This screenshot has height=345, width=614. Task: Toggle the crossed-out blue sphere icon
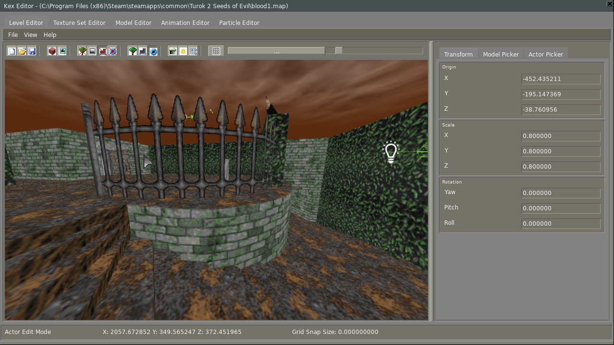coord(113,51)
